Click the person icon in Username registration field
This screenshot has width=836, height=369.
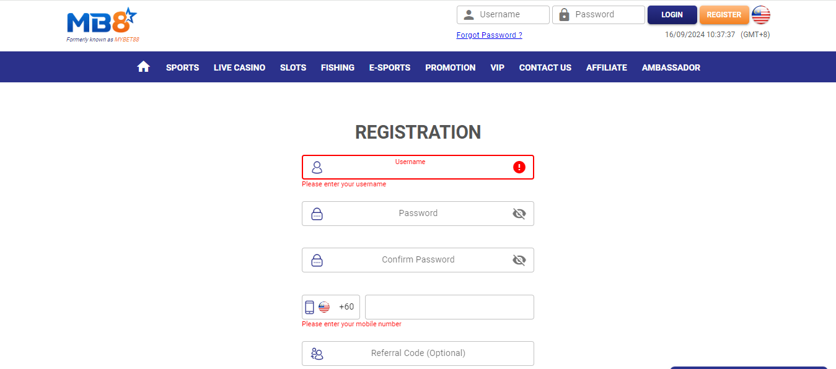pos(317,167)
